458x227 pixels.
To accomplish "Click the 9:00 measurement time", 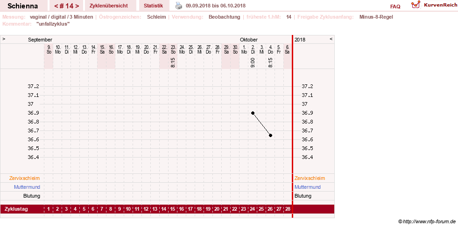I will point(253,62).
